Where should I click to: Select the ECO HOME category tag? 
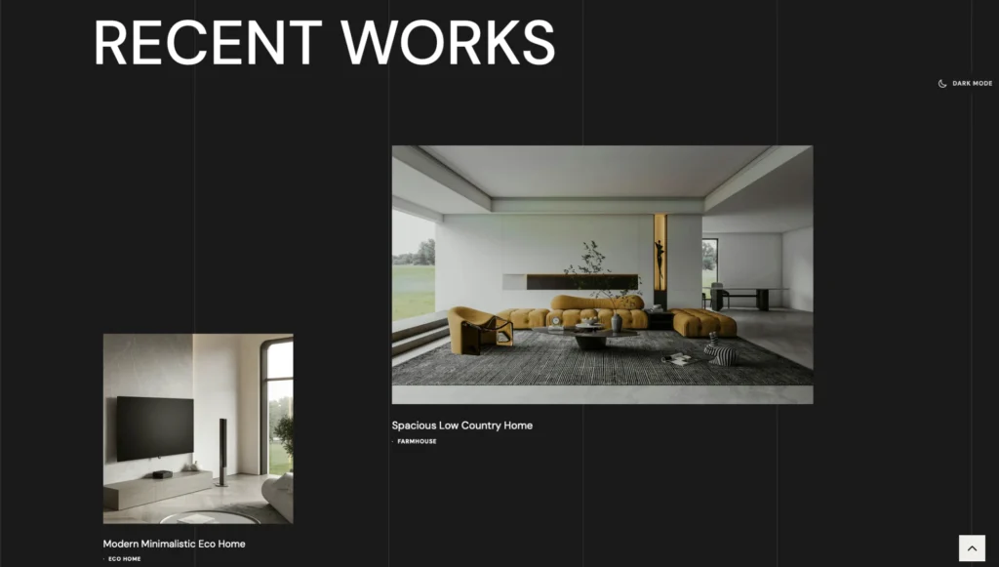point(124,559)
